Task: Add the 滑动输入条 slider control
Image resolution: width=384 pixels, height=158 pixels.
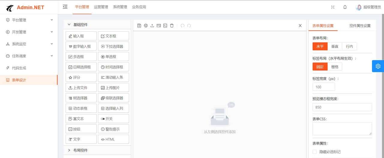Action: pyautogui.click(x=113, y=77)
